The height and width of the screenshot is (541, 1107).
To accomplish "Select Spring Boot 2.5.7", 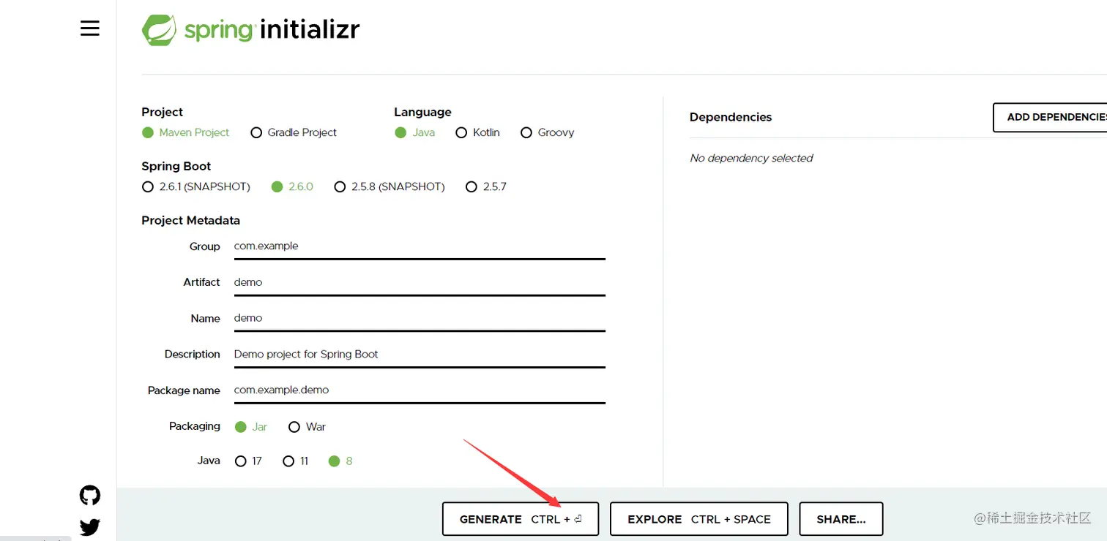I will pos(486,186).
